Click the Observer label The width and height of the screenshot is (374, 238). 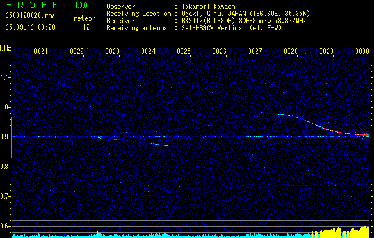(x=121, y=7)
